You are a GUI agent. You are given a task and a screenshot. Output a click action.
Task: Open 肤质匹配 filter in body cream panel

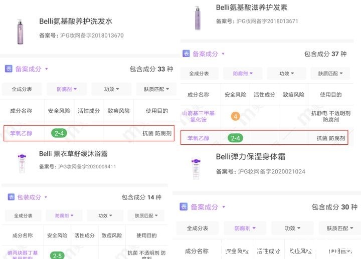coord(340,228)
